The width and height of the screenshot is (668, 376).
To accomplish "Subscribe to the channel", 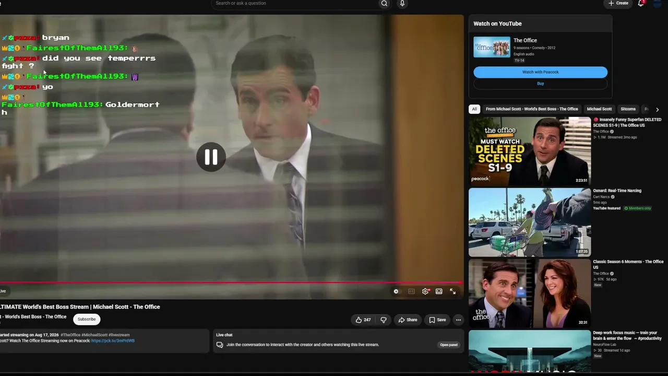I will (87, 319).
